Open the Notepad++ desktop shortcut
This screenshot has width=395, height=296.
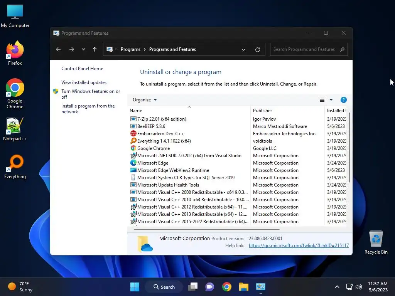pos(15,129)
